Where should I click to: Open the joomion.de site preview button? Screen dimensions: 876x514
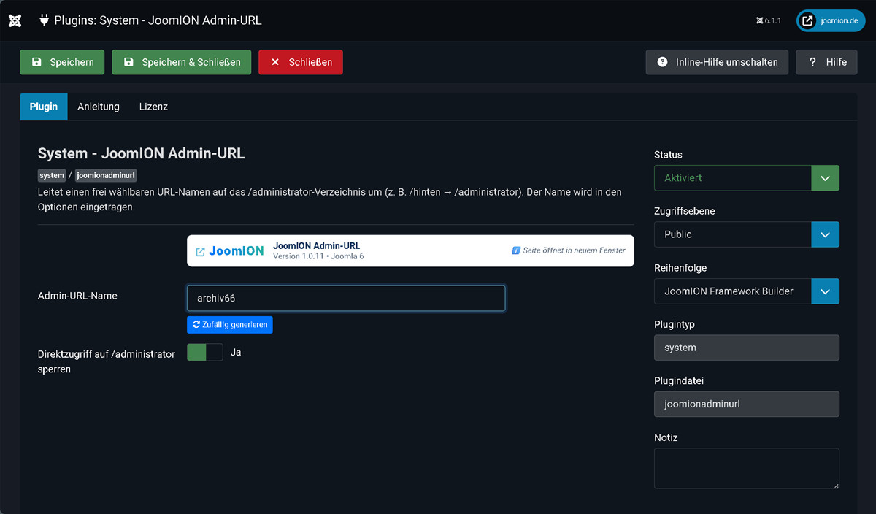(x=829, y=21)
